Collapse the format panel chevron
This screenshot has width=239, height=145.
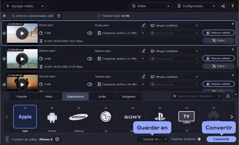tap(236, 95)
